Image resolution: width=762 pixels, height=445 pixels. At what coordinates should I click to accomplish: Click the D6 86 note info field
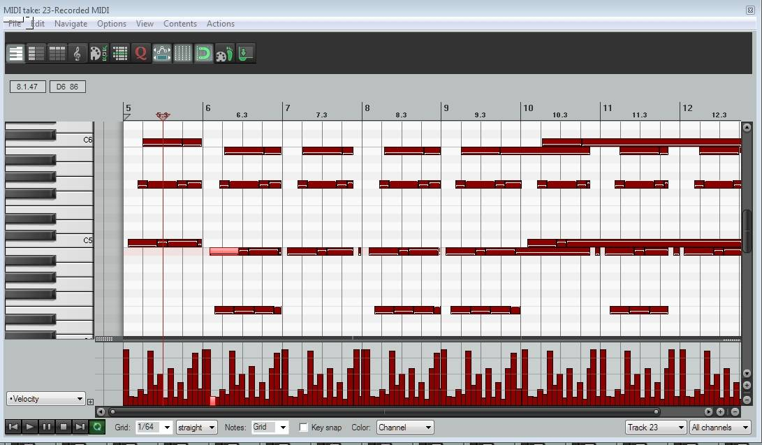[x=68, y=87]
